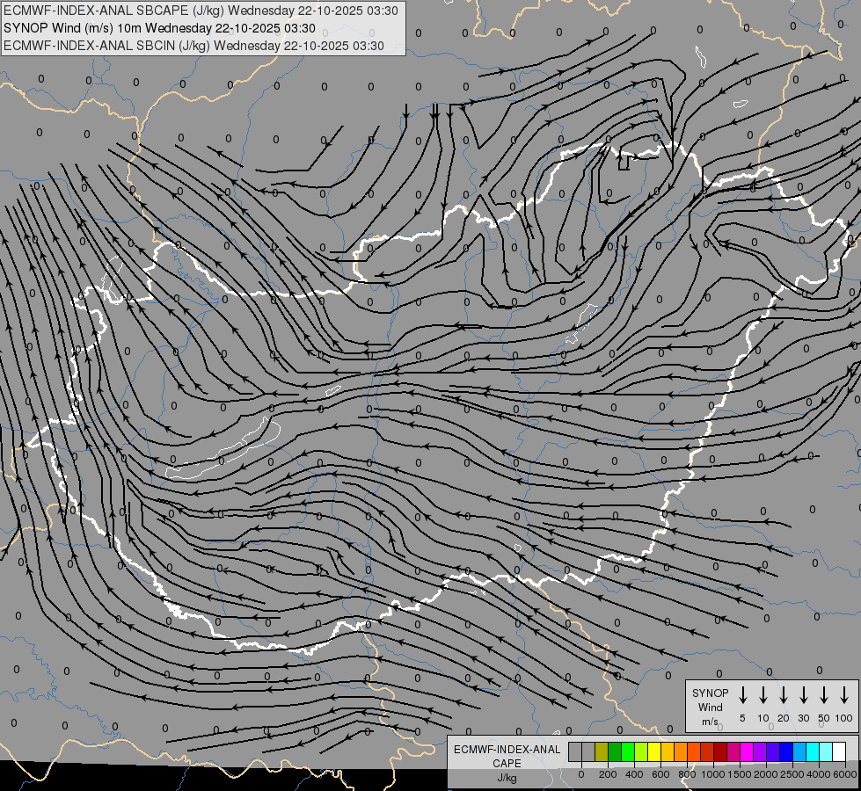Select the pure yellow CAPE legend swatch
861x791 pixels.
coord(654,751)
